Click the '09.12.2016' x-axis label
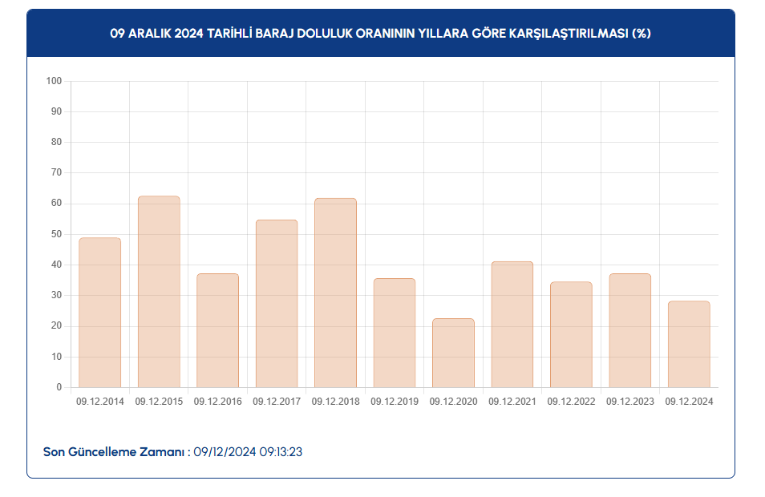 click(217, 402)
